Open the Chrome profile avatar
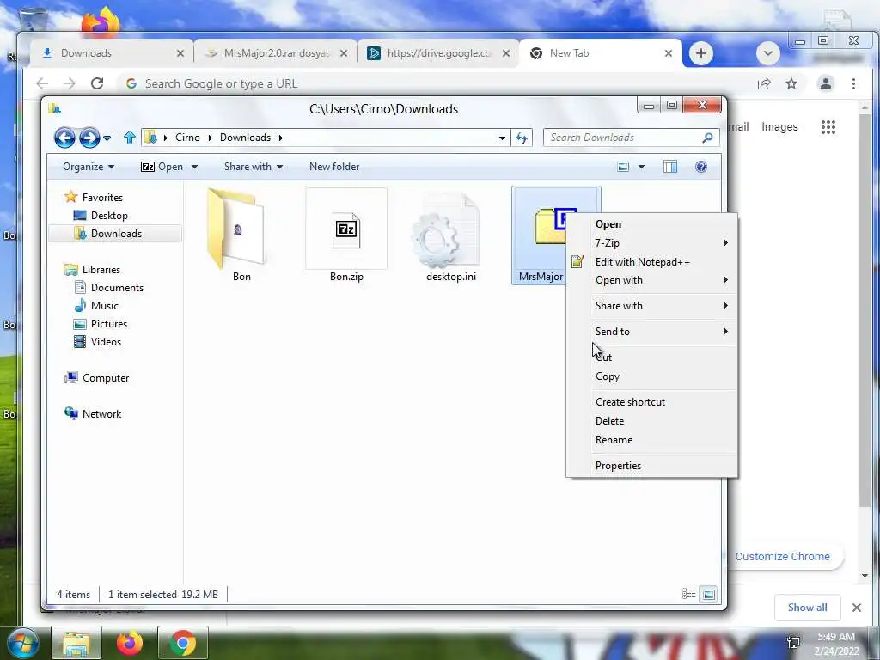Viewport: 880px width, 660px height. (x=826, y=83)
